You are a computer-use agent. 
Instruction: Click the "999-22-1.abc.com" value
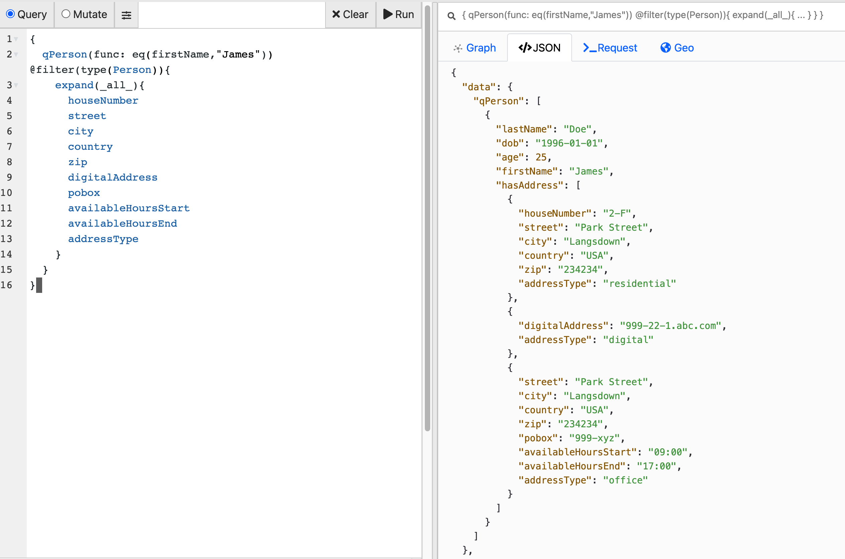coord(671,326)
